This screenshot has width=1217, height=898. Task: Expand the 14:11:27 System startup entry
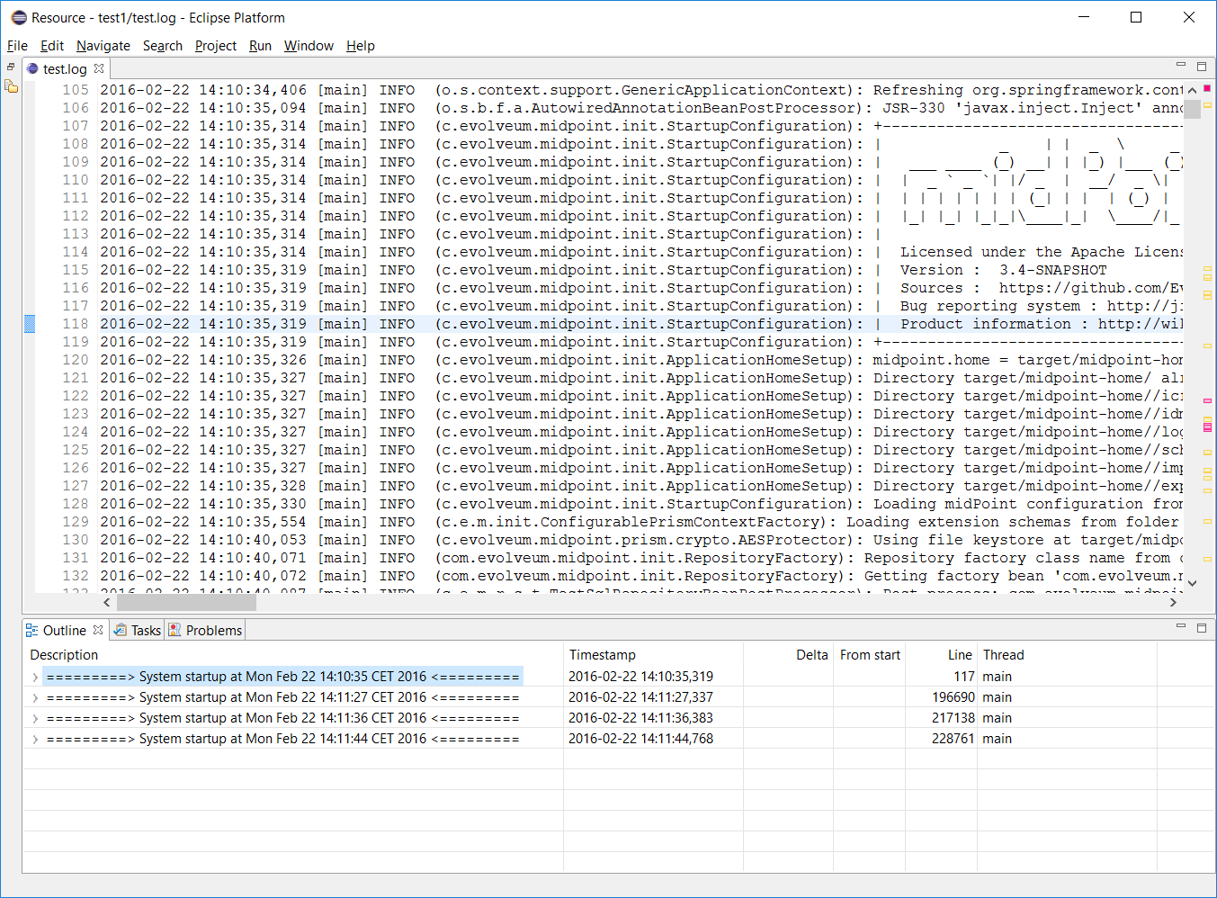pos(35,697)
